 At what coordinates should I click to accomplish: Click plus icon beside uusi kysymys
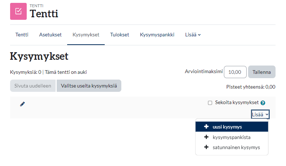coord(206,127)
